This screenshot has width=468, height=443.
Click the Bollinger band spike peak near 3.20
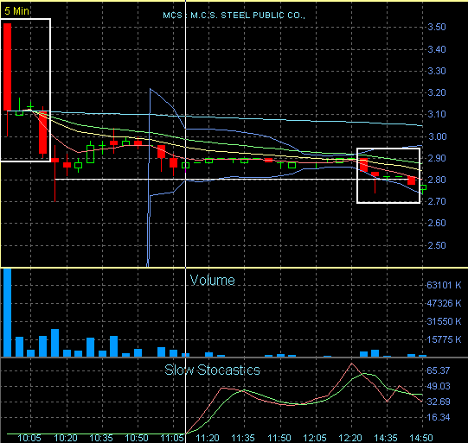(151, 89)
